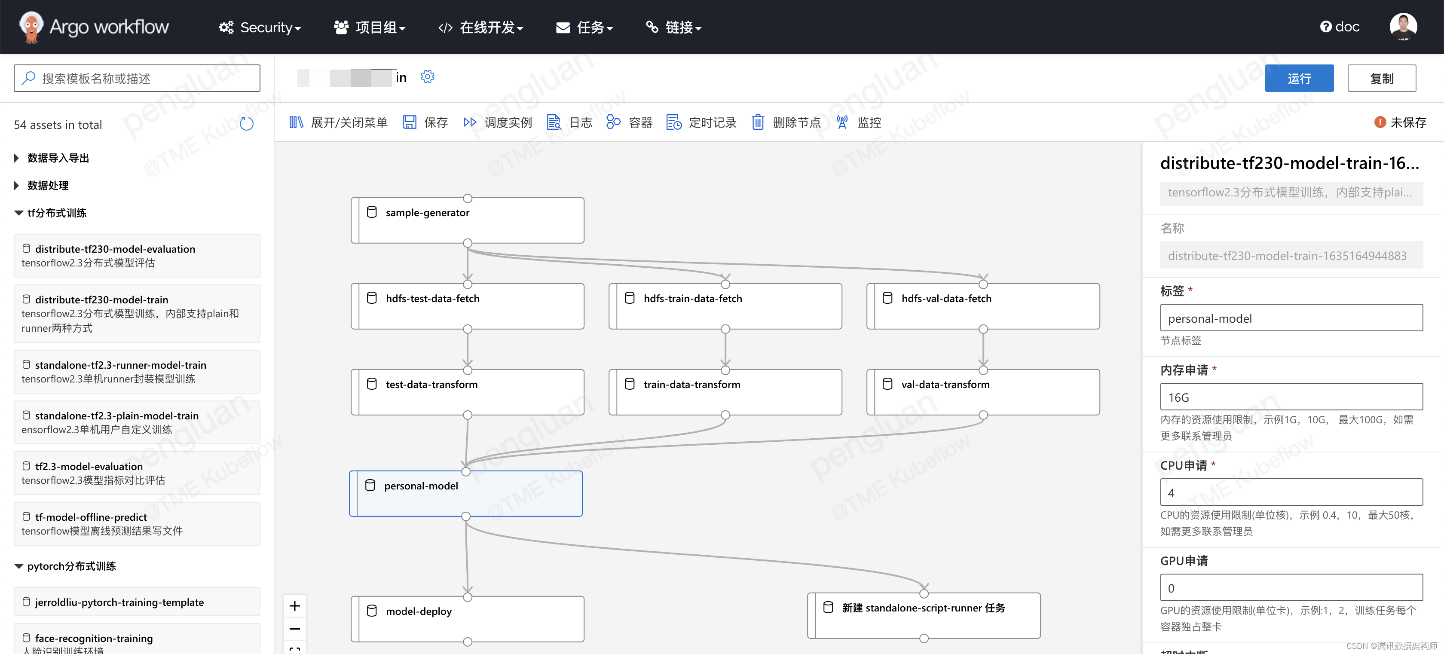The width and height of the screenshot is (1444, 654).
Task: Click the pipeline settings gear icon
Action: tap(428, 77)
